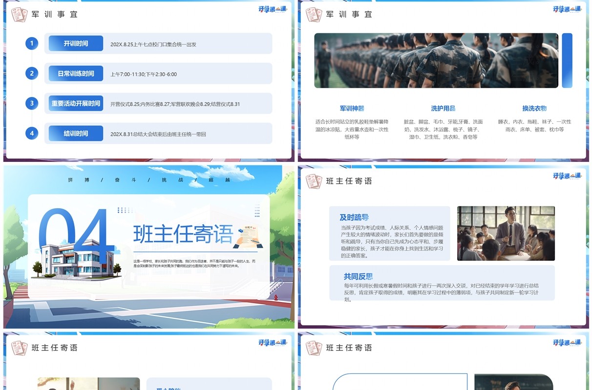This screenshot has height=390, width=592.
Task: Select the 结训时间 blue label
Action: 76,133
